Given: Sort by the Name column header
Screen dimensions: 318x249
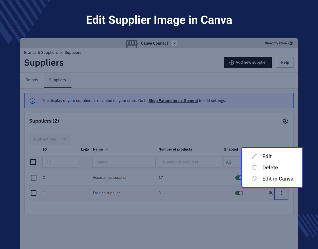Looking at the screenshot, I should [98, 149].
